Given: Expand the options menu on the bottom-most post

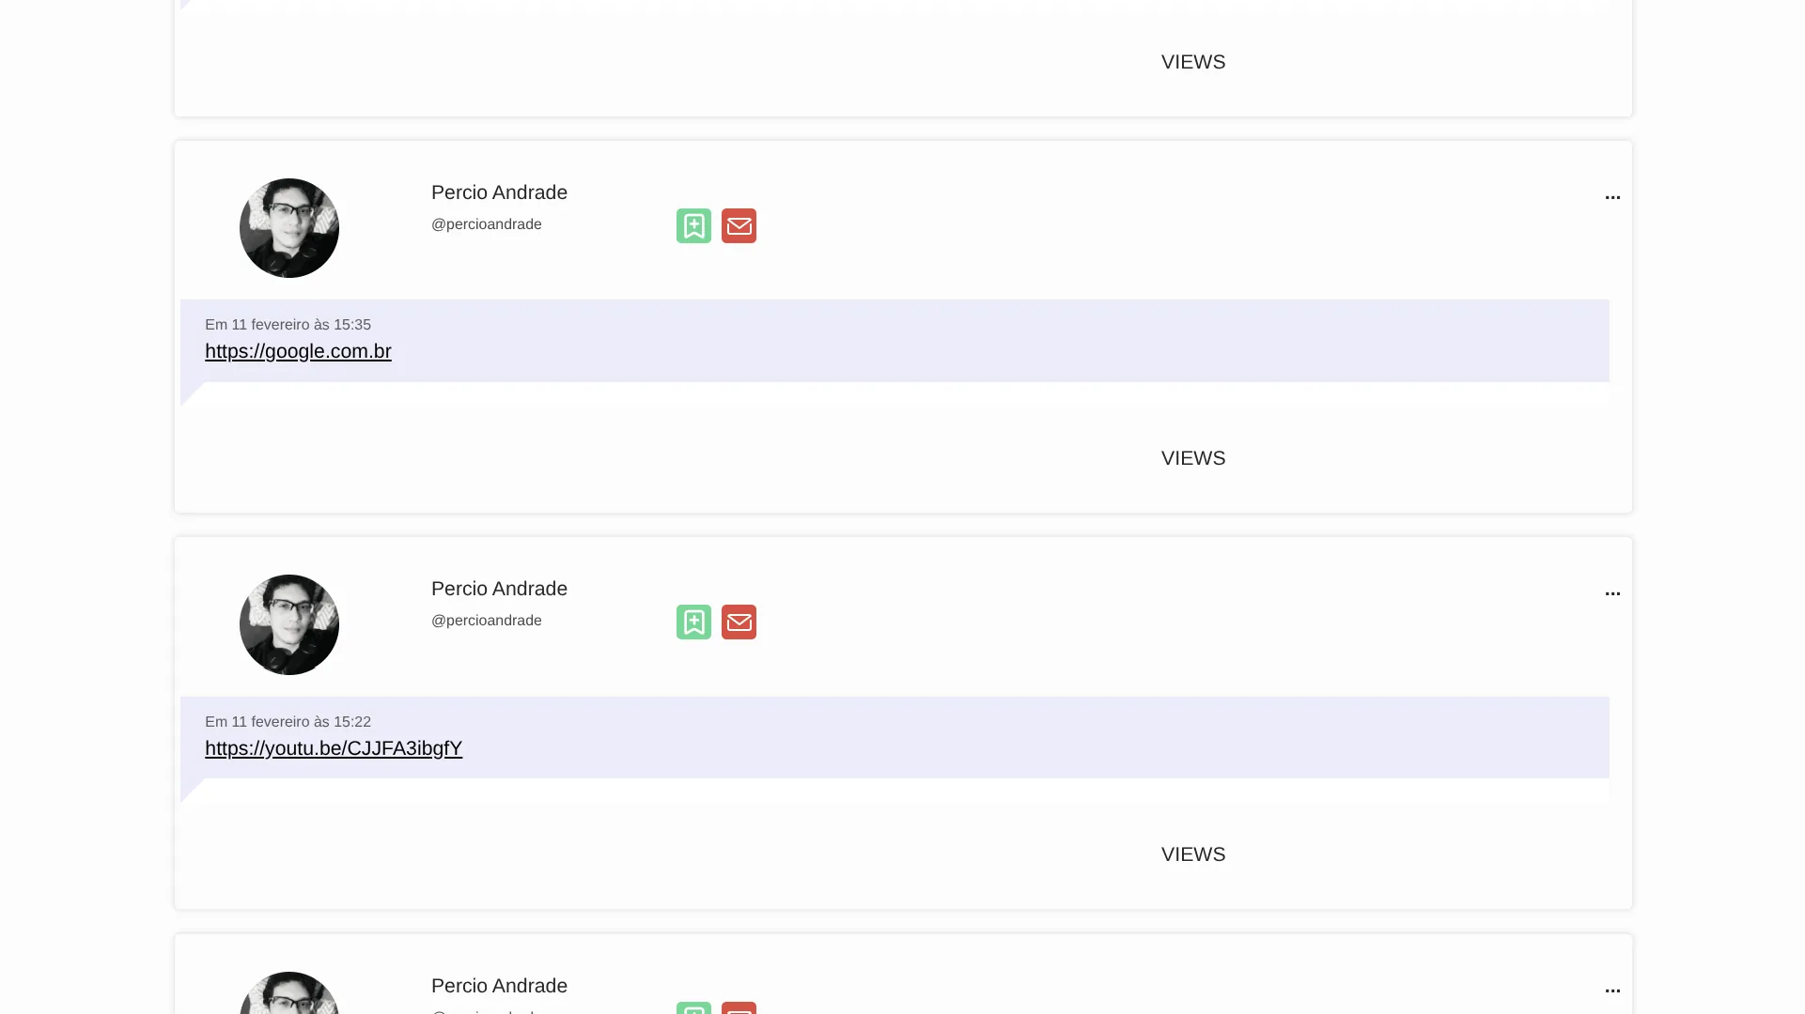Looking at the screenshot, I should [1612, 991].
